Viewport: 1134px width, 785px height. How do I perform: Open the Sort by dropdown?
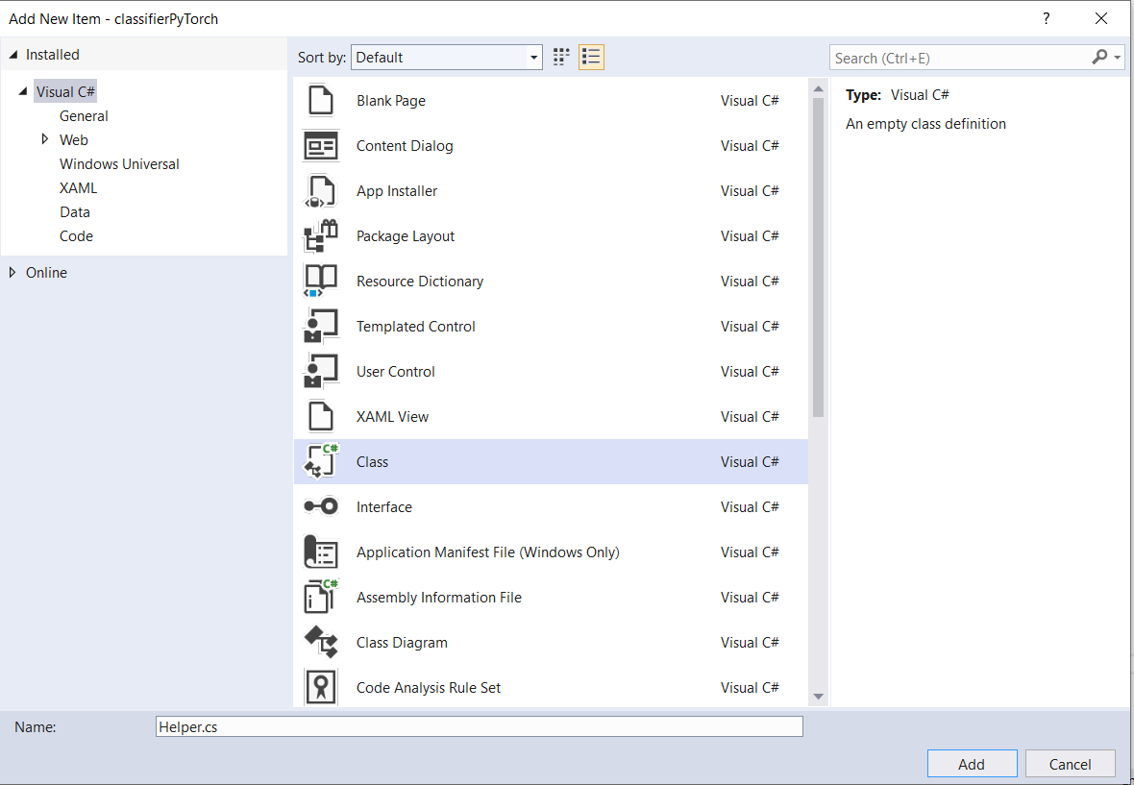pos(535,57)
